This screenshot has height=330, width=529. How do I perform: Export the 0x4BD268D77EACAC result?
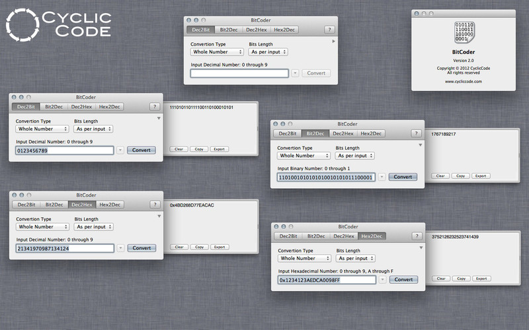pyautogui.click(x=220, y=247)
